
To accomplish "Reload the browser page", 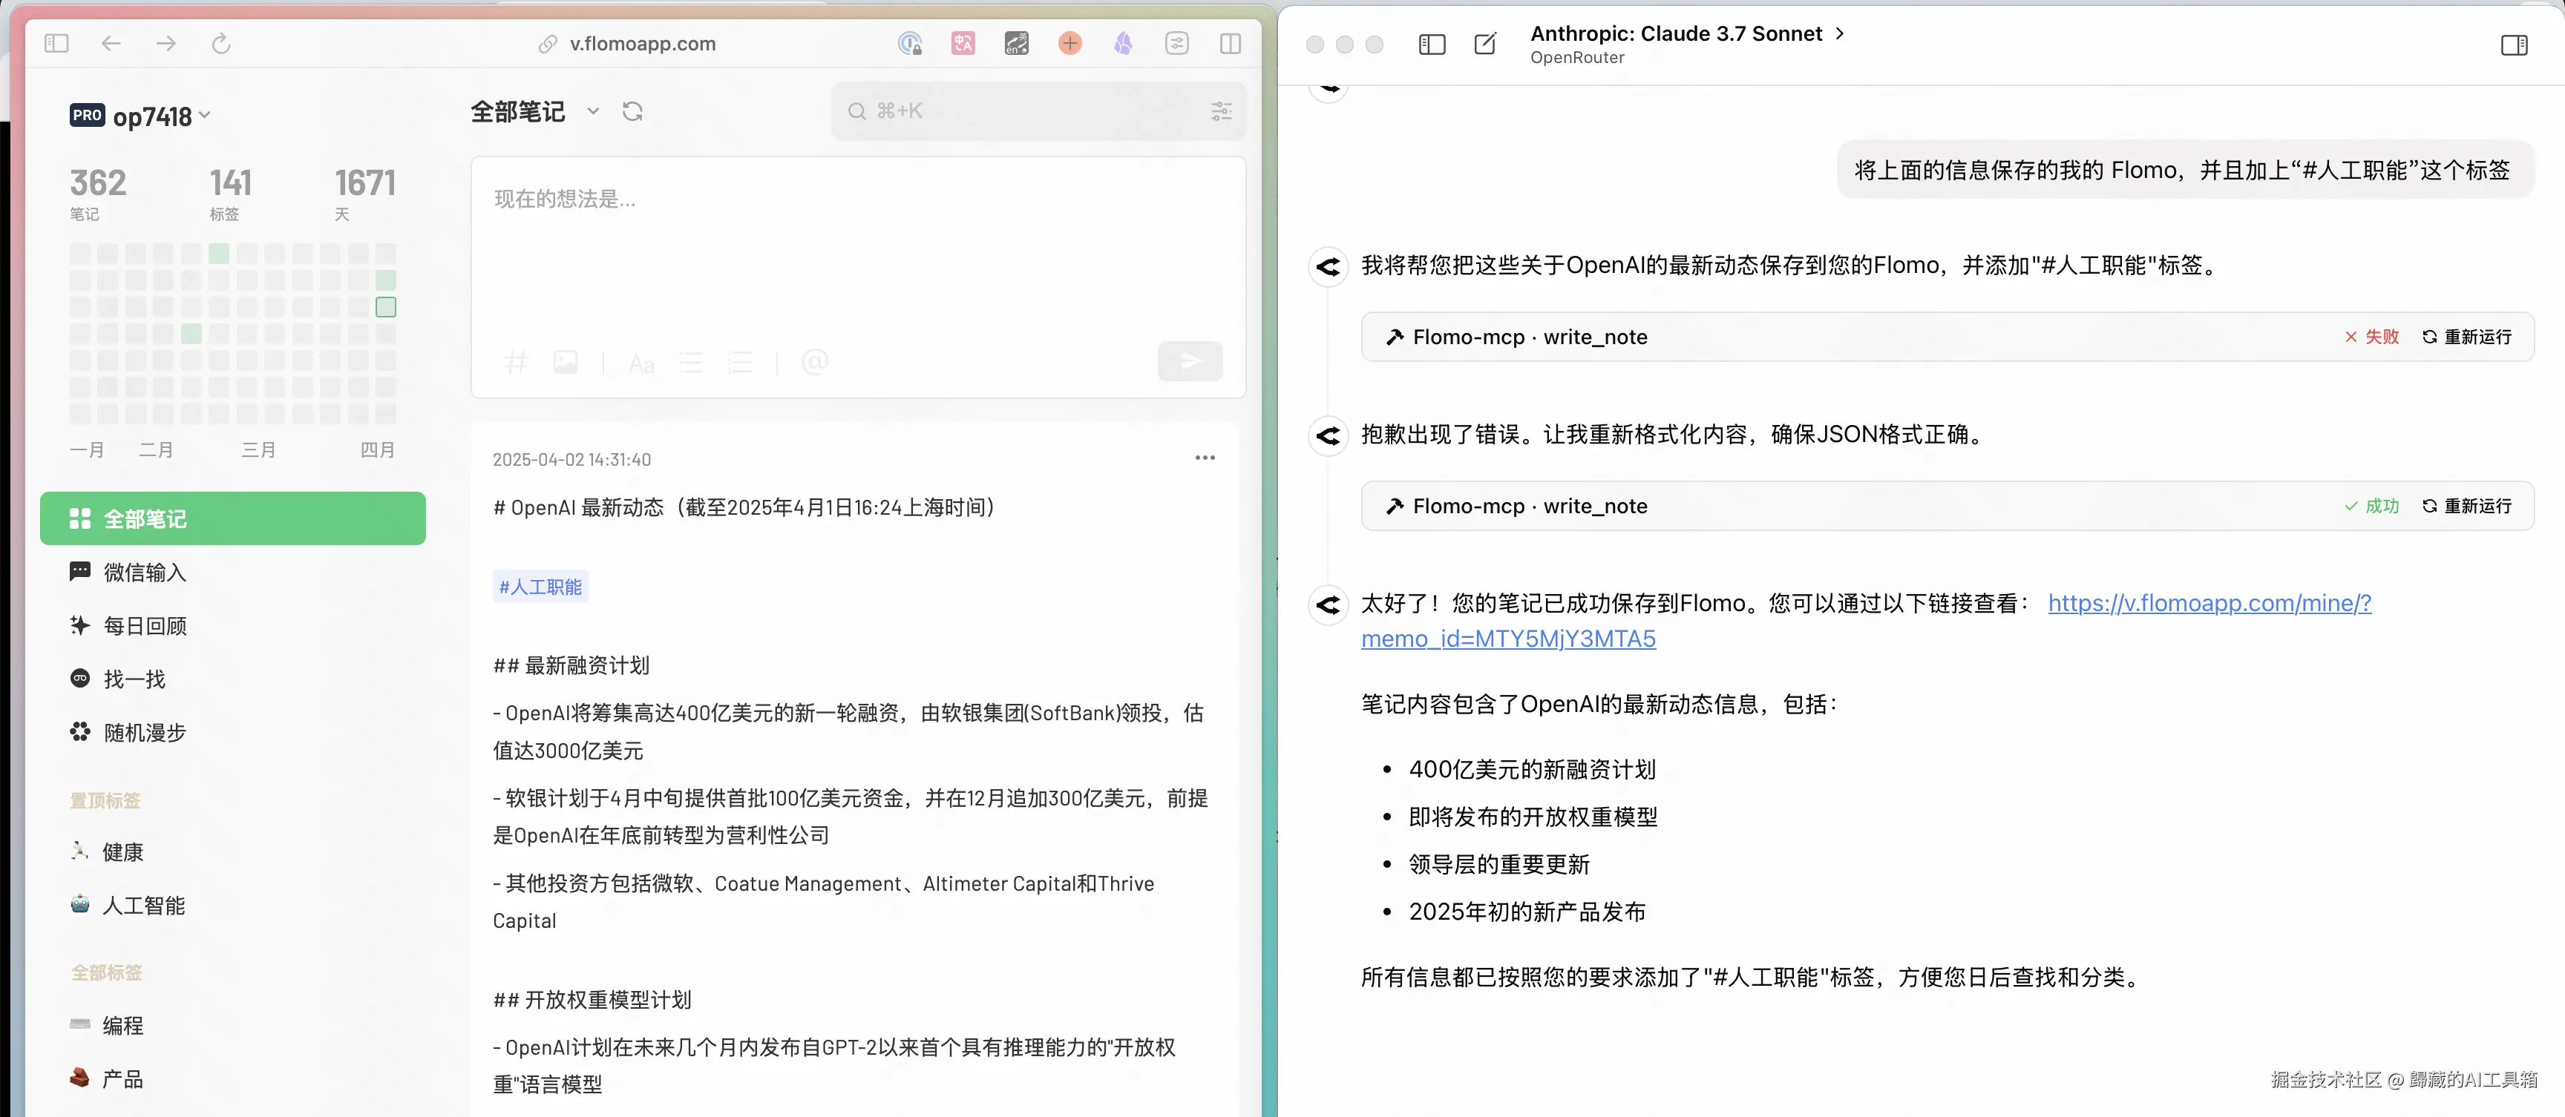I will pyautogui.click(x=221, y=44).
